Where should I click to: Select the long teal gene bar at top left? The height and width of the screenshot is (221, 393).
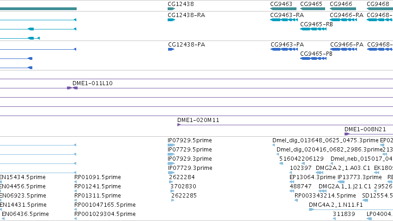[38, 9]
